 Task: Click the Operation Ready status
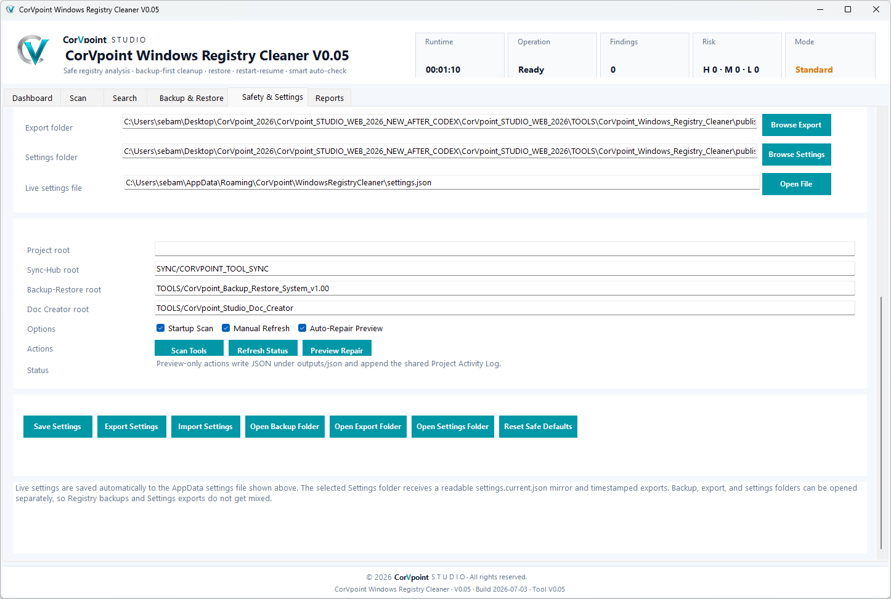[x=531, y=70]
